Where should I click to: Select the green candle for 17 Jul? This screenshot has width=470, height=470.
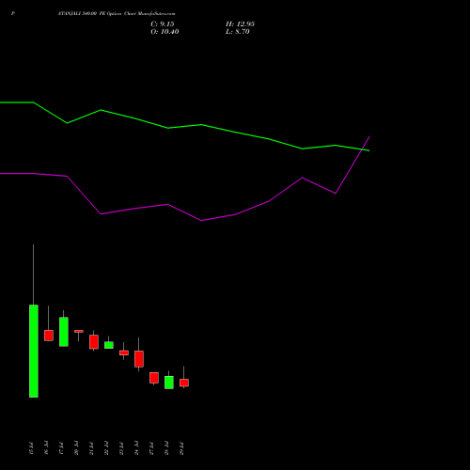click(x=64, y=332)
